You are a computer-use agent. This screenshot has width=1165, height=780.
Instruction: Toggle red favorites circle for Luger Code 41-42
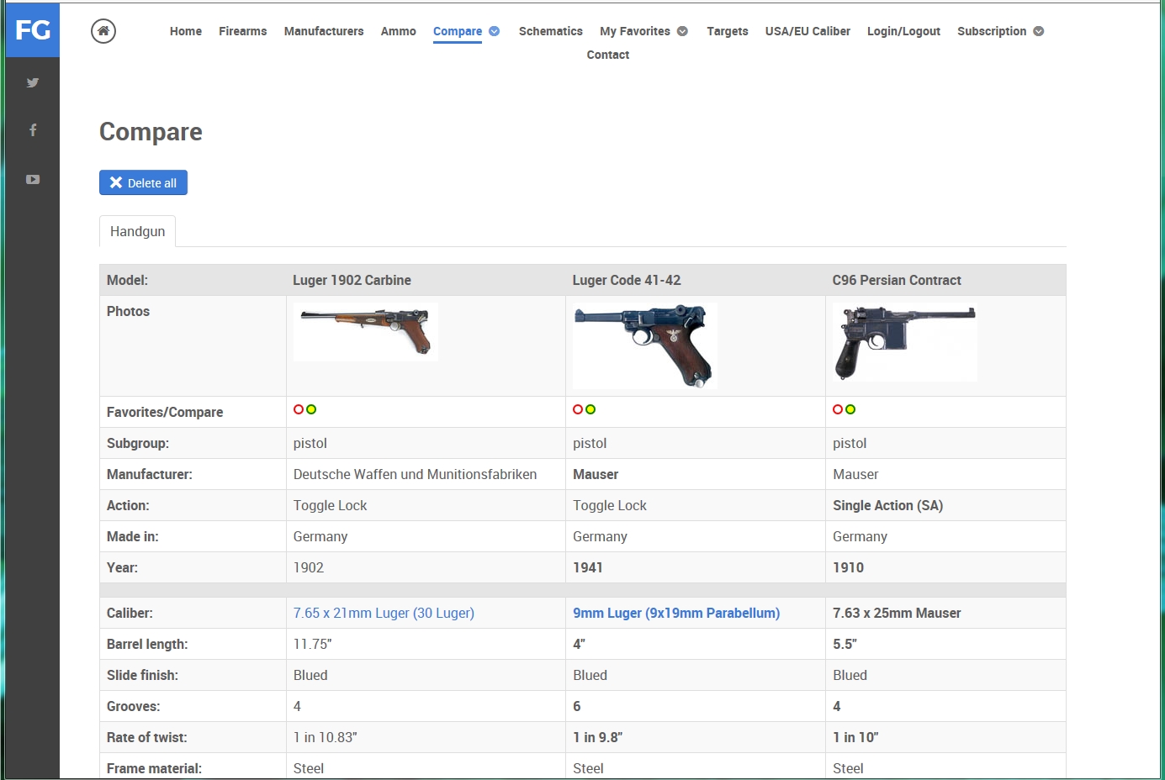coord(578,409)
